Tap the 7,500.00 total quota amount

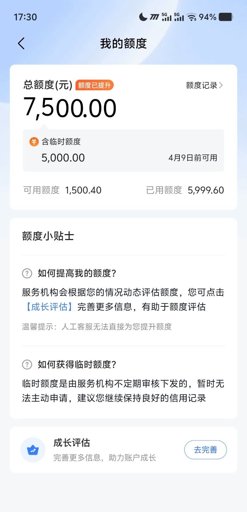coord(70,108)
